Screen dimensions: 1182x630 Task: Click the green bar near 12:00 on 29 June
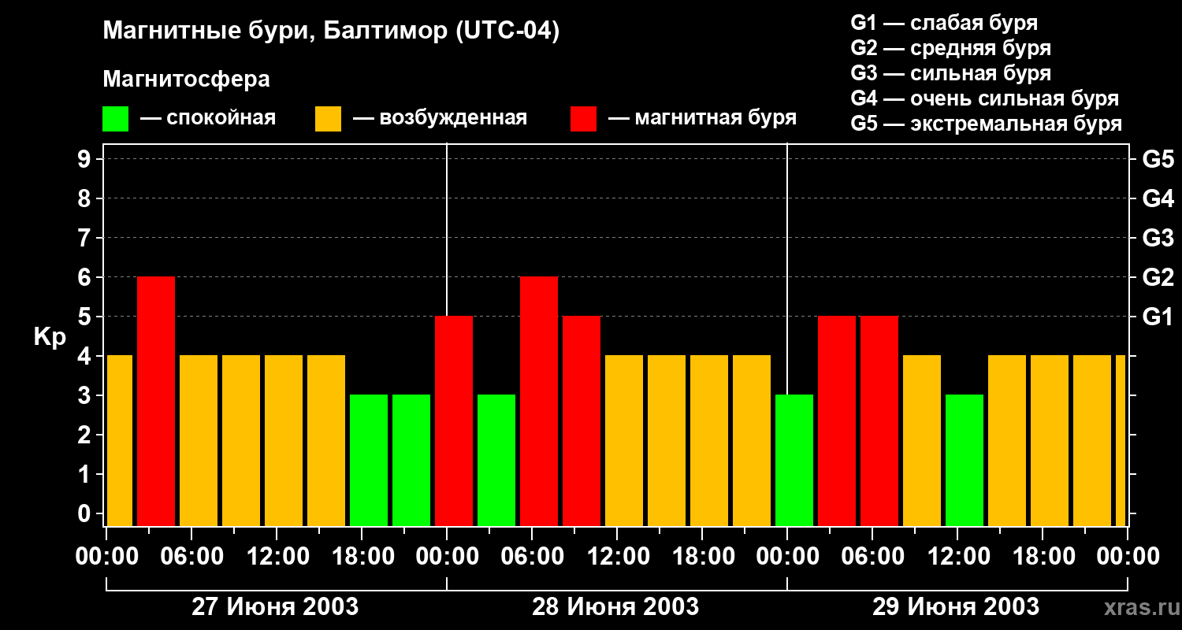point(965,460)
